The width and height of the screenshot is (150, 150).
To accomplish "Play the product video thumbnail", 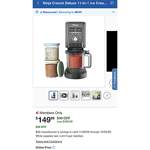I will tap(64, 96).
